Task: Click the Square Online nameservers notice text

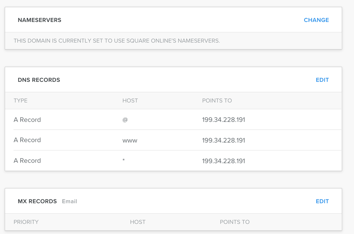Action: click(x=117, y=41)
